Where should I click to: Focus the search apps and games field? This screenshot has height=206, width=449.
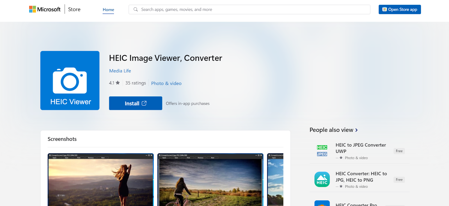pos(249,10)
